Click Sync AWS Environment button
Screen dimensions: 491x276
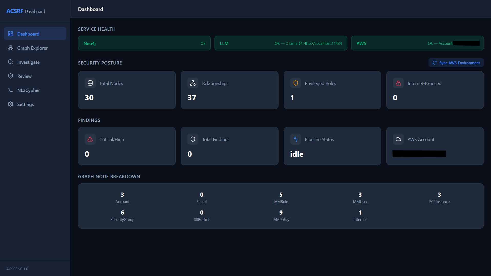tap(456, 63)
